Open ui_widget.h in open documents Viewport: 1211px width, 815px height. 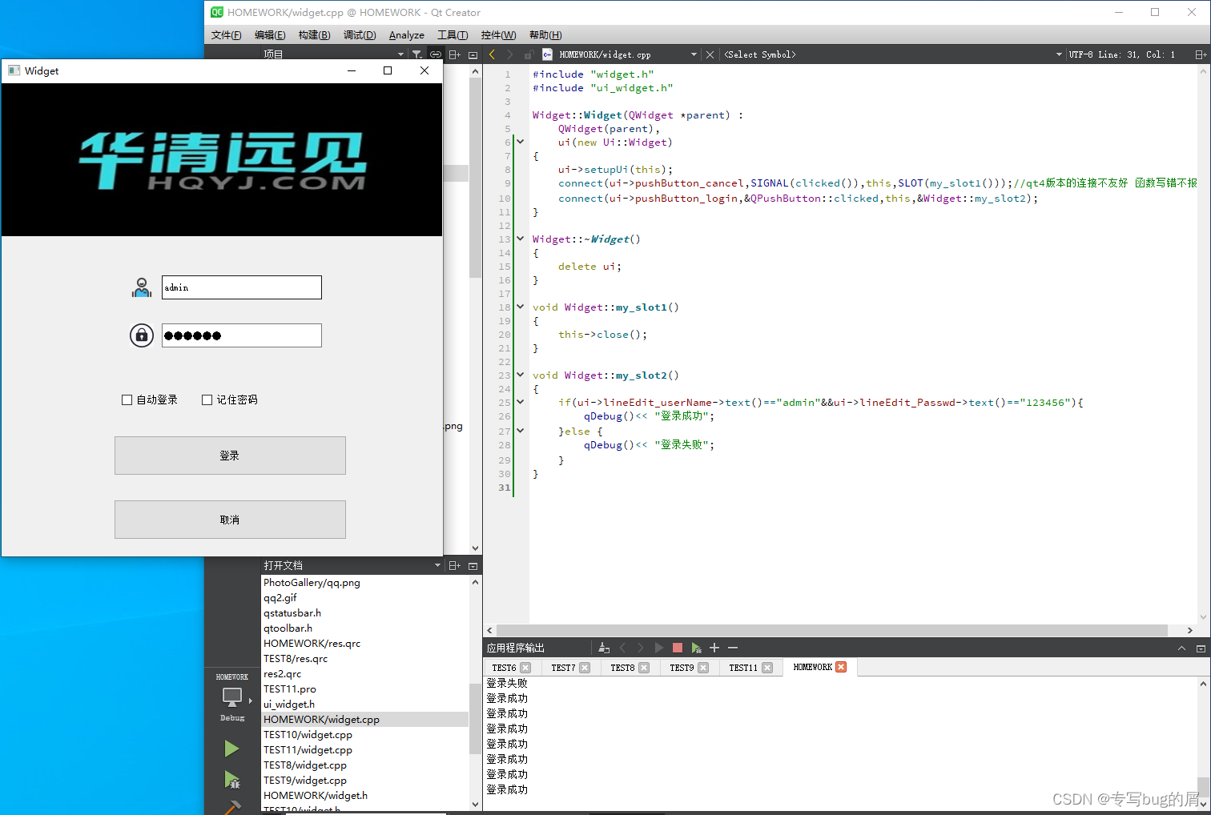click(288, 705)
